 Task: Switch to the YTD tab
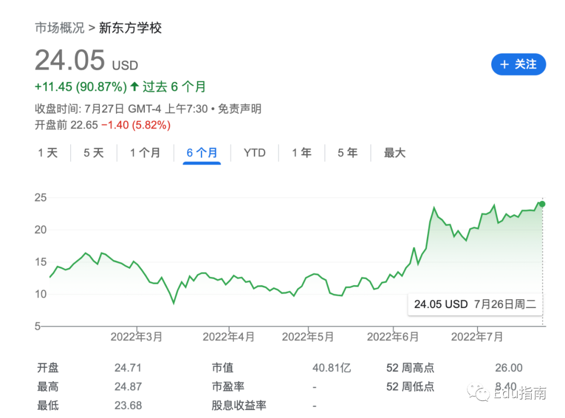[254, 153]
